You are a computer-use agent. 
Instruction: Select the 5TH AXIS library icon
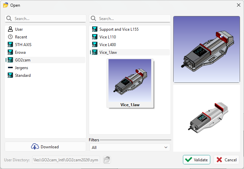(x=10, y=45)
